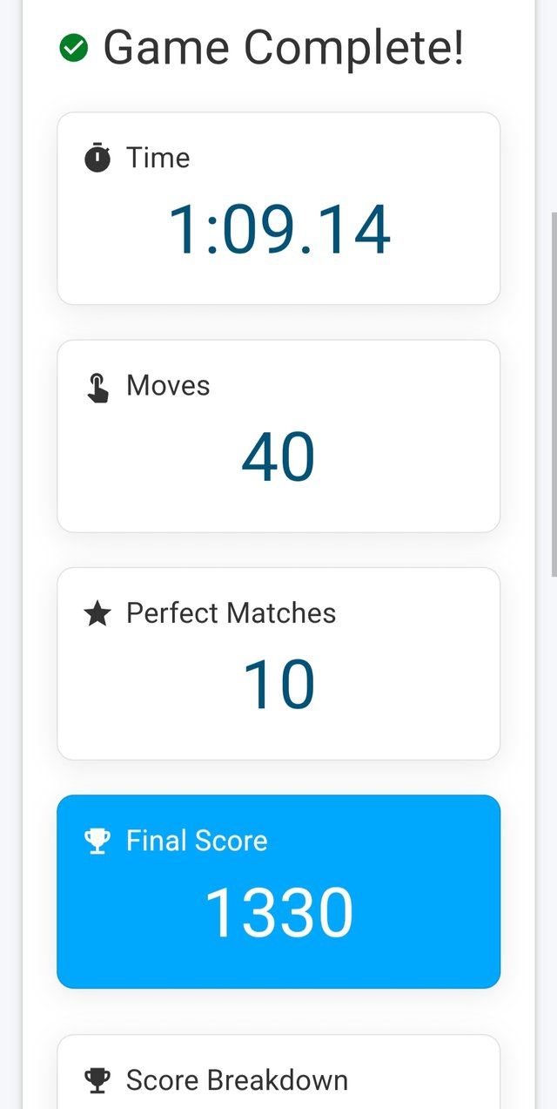Click the white trophy icon in Final Score

[97, 842]
